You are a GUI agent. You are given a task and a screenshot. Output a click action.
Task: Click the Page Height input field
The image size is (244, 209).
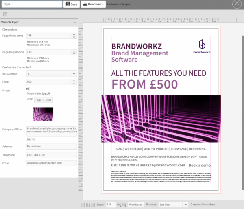tap(48, 52)
